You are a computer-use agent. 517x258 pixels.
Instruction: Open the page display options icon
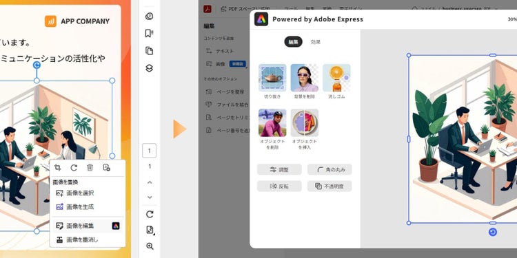coord(150,230)
